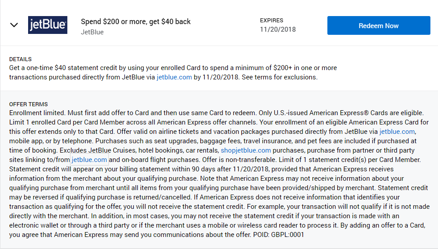Visit the shopjetblue.com link
The height and width of the screenshot is (249, 438).
pyautogui.click(x=245, y=150)
